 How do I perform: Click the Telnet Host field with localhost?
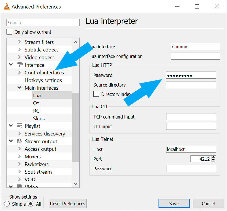click(x=191, y=149)
